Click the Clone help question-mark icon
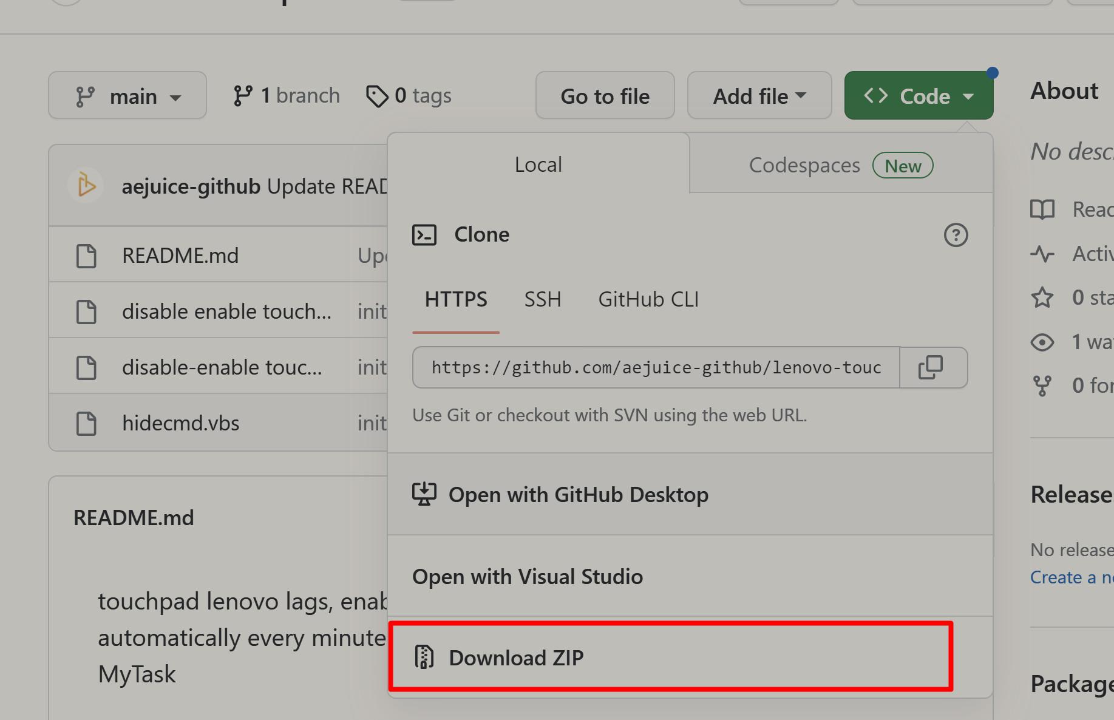The height and width of the screenshot is (720, 1114). pos(956,235)
